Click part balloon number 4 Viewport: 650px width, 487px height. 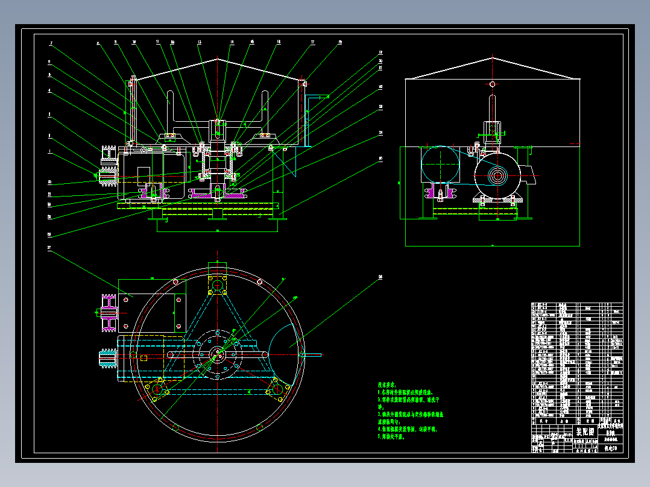(49, 90)
